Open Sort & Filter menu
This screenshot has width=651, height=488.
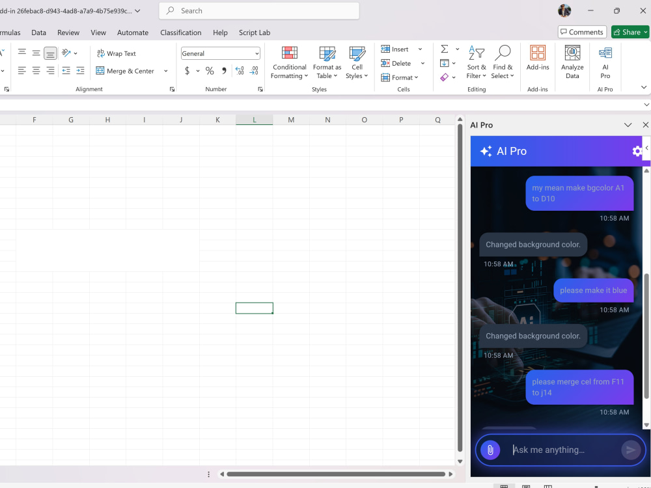click(x=477, y=62)
